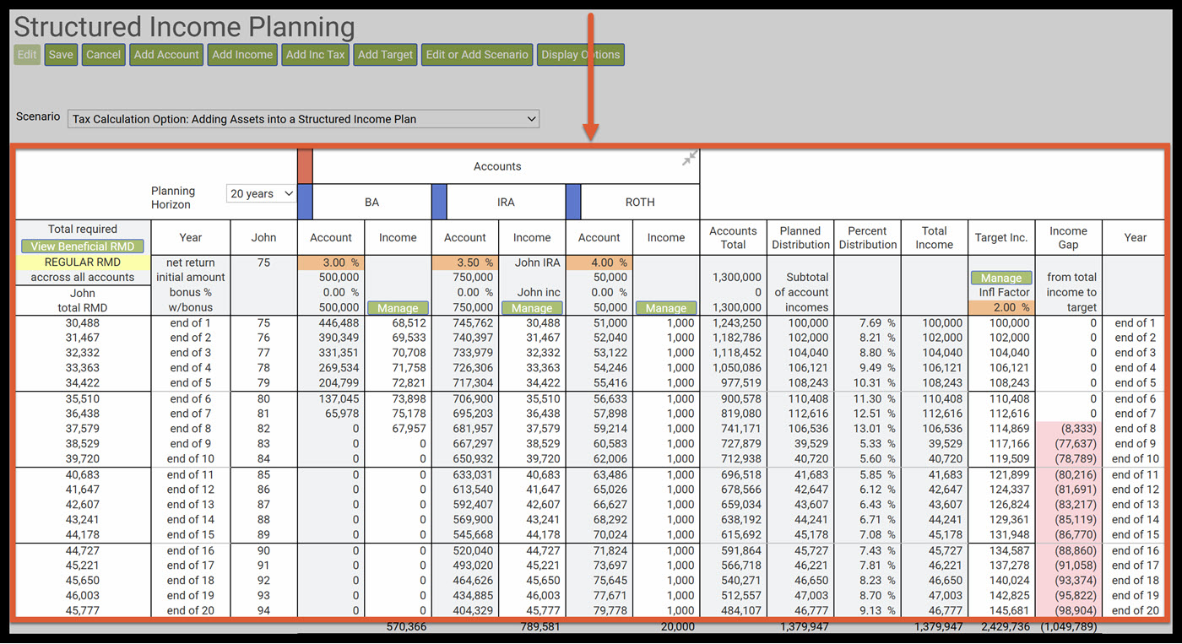Click the REGULAR RMD cell
1182x644 pixels.
coord(83,262)
